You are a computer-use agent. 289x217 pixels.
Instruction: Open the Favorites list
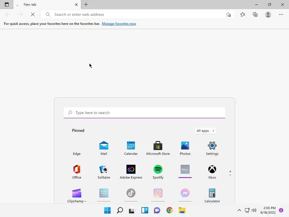click(x=242, y=14)
